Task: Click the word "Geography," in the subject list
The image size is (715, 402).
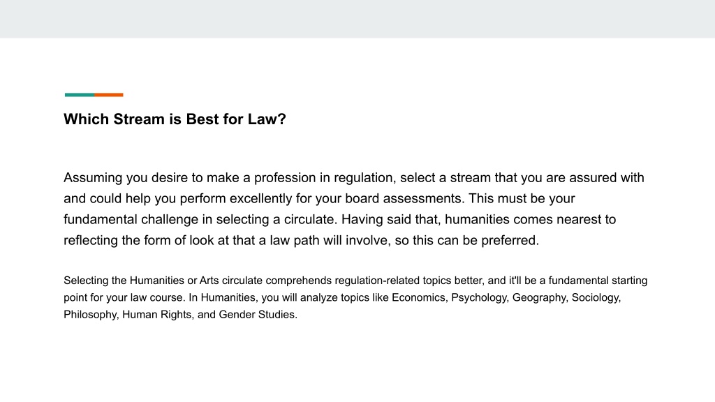Action: point(540,297)
